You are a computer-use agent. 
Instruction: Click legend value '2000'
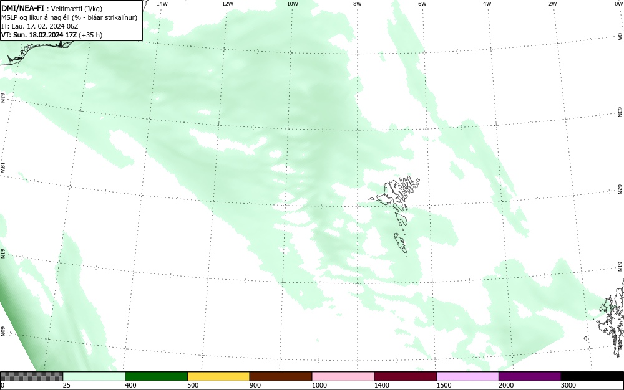tap(506, 385)
